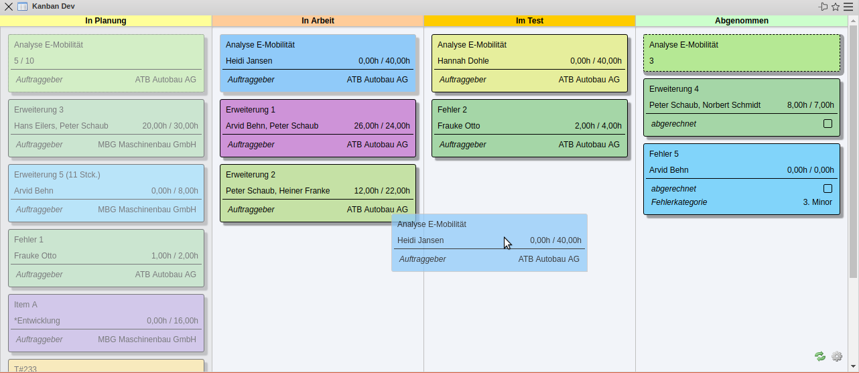Open the Erweiterung 3 card

tap(106, 129)
